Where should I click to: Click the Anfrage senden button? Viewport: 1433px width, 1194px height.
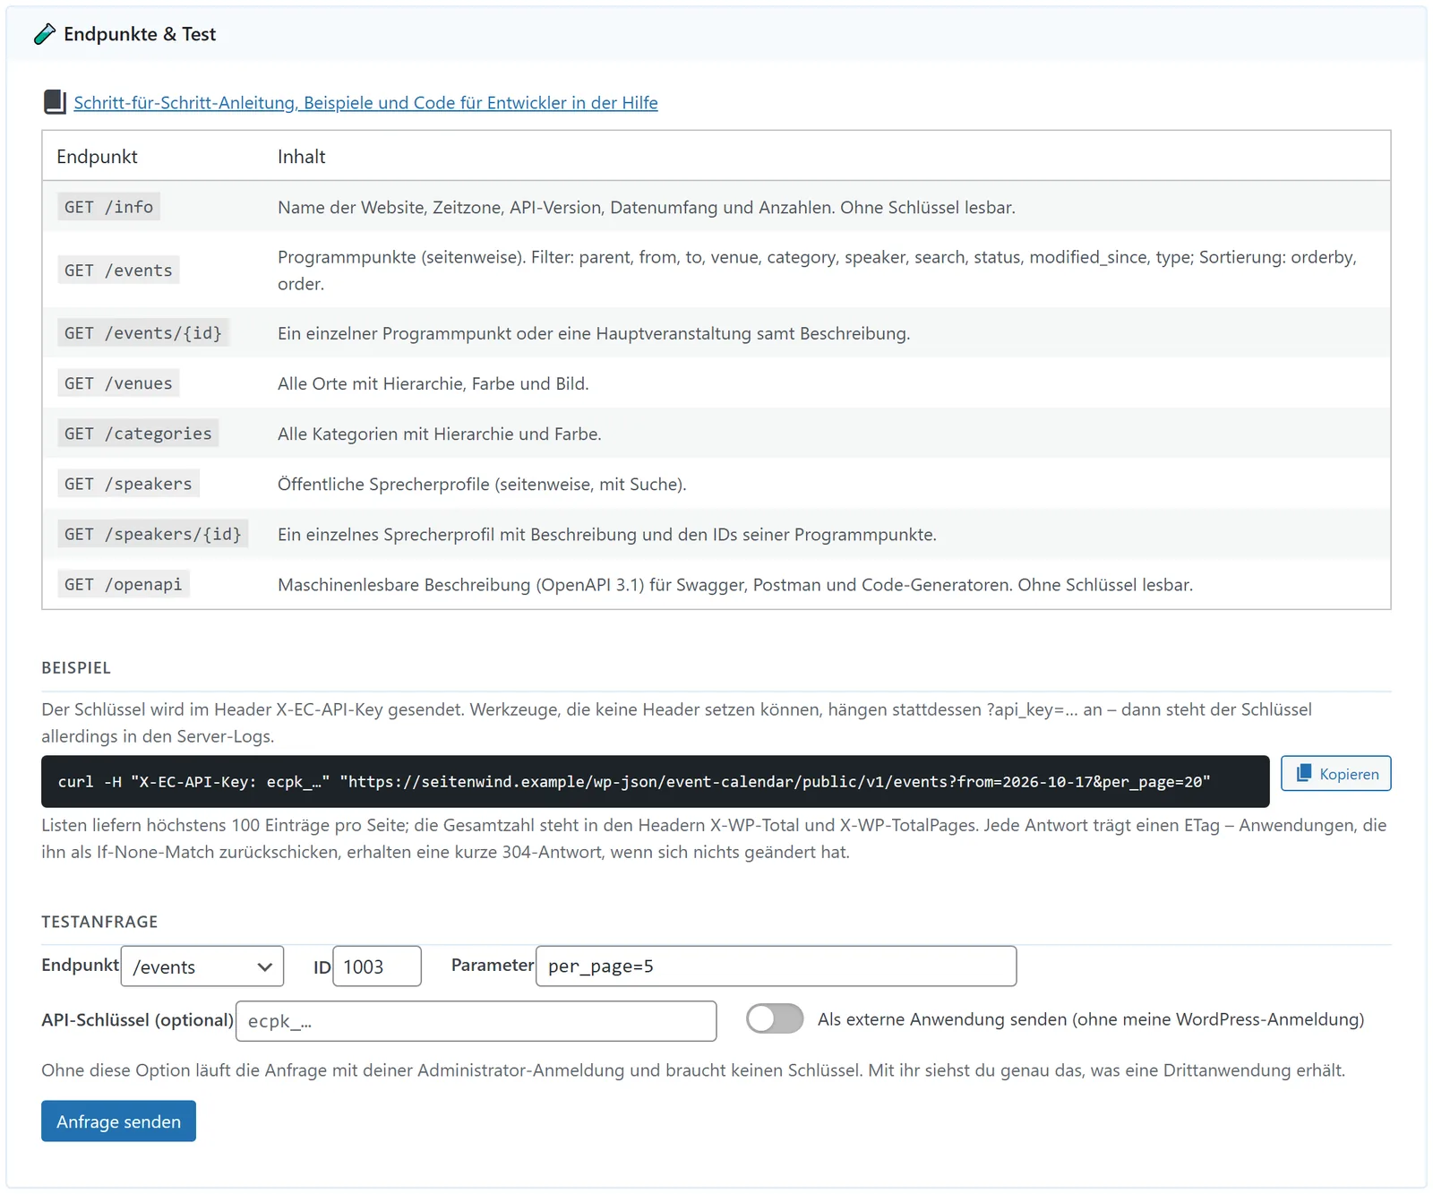(x=118, y=1121)
